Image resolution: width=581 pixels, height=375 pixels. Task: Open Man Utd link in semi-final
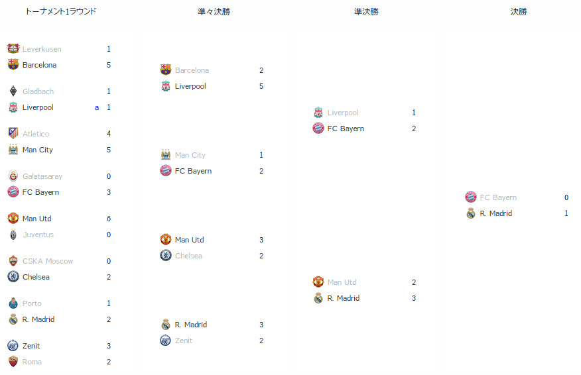(342, 282)
